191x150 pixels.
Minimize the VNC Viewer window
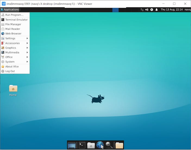[164, 4]
